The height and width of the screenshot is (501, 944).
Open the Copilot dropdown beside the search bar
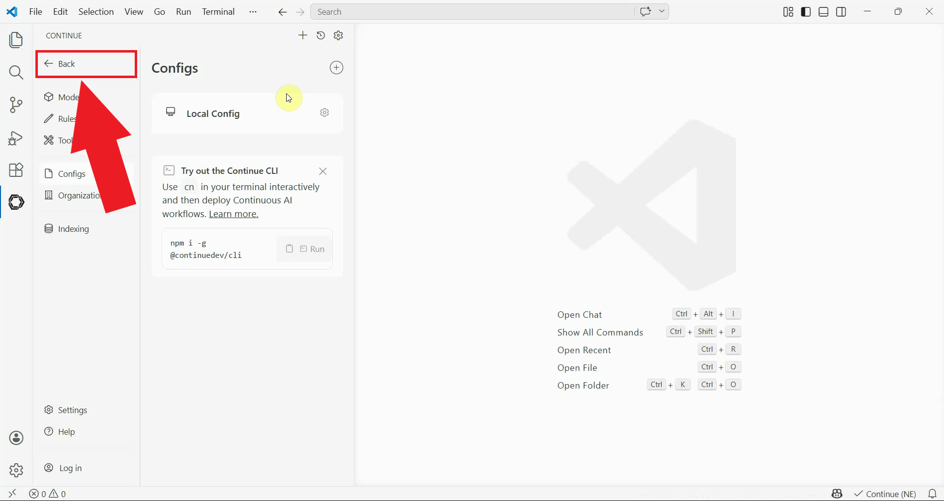click(662, 11)
